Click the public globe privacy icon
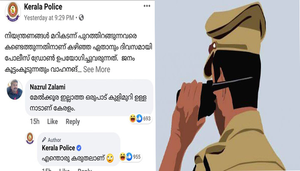 tap(81, 18)
